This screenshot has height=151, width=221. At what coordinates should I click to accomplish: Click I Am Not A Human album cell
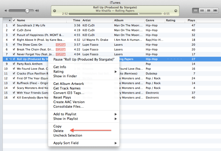(128, 40)
